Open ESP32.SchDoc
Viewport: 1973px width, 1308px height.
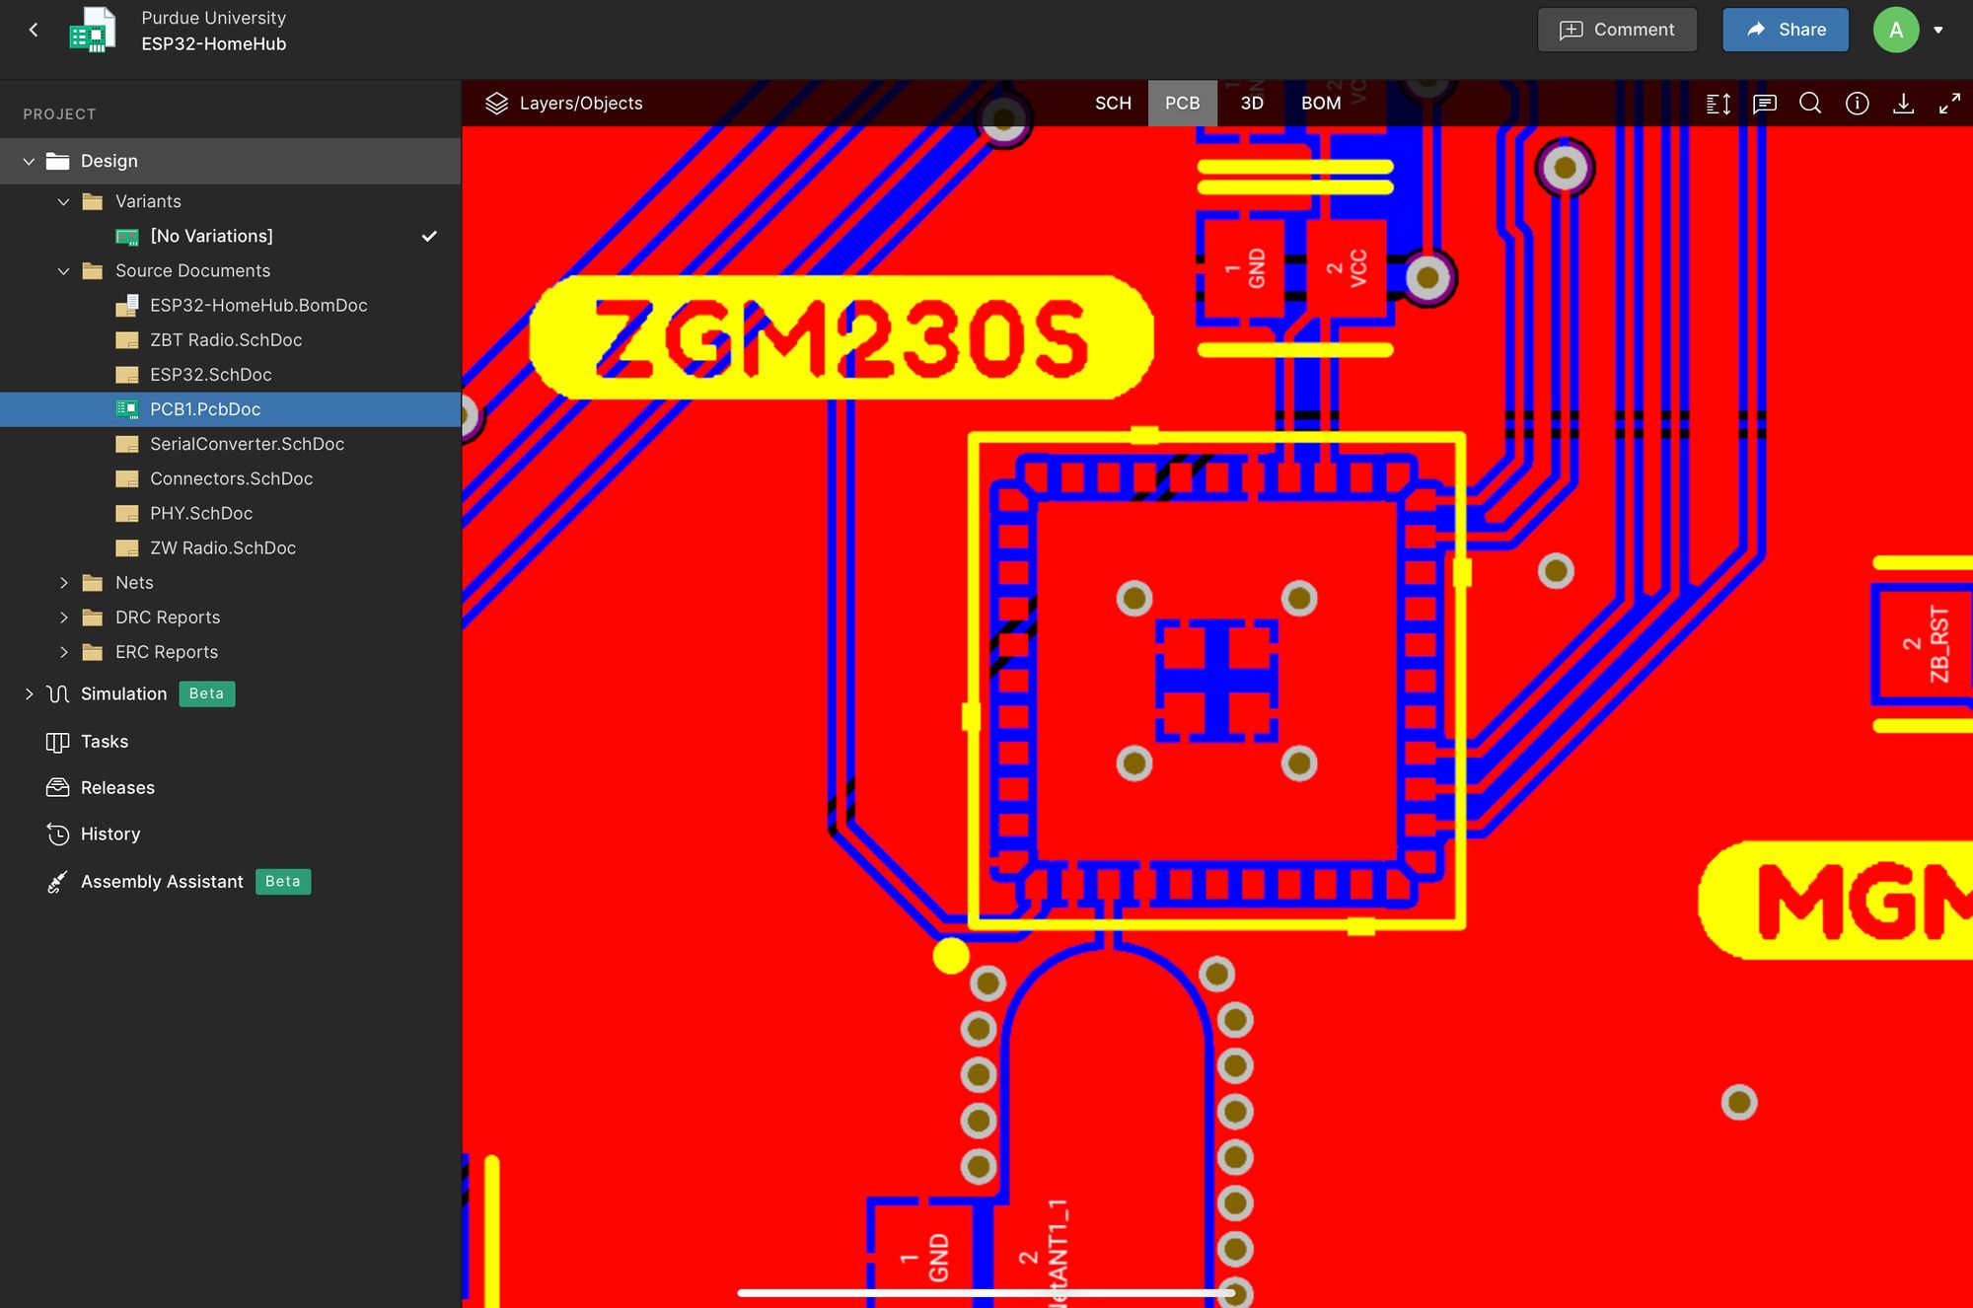(x=211, y=374)
